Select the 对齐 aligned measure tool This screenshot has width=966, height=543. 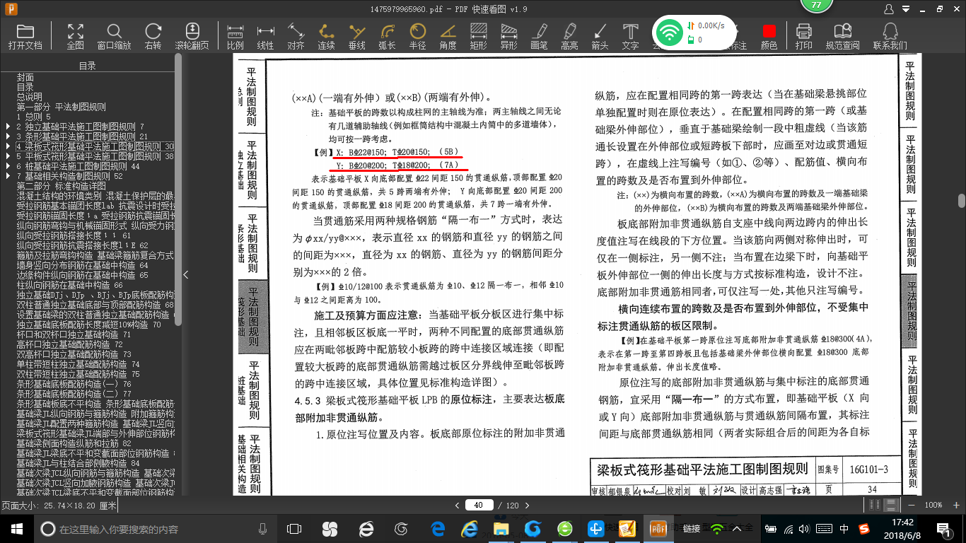coord(296,36)
